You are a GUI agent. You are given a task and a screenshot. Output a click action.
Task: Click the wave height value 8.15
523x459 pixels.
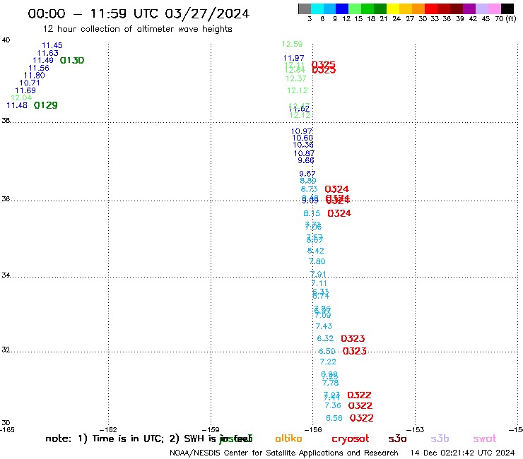tap(312, 213)
